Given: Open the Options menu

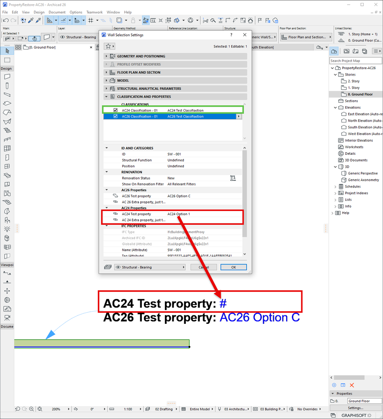Looking at the screenshot, I should pos(76,12).
